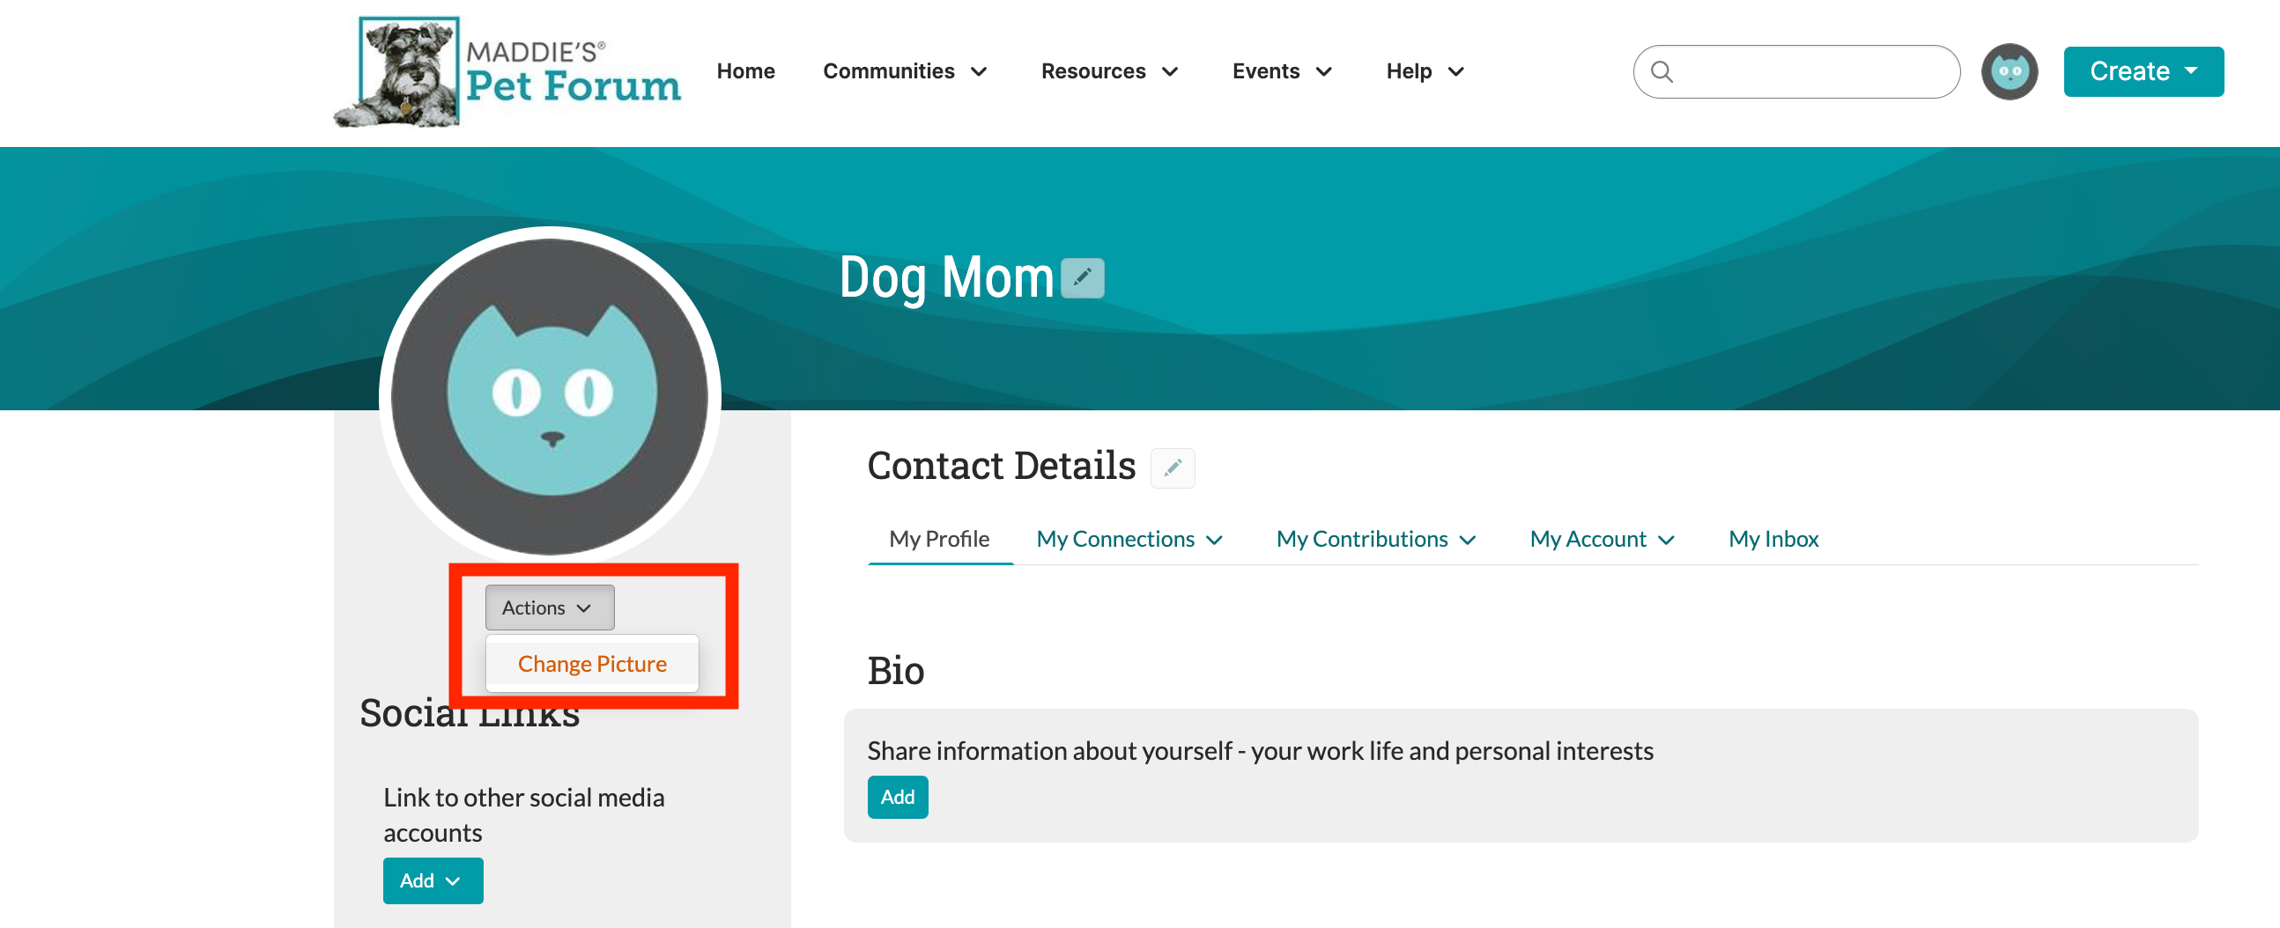
Task: Open the Create dropdown
Action: [2143, 71]
